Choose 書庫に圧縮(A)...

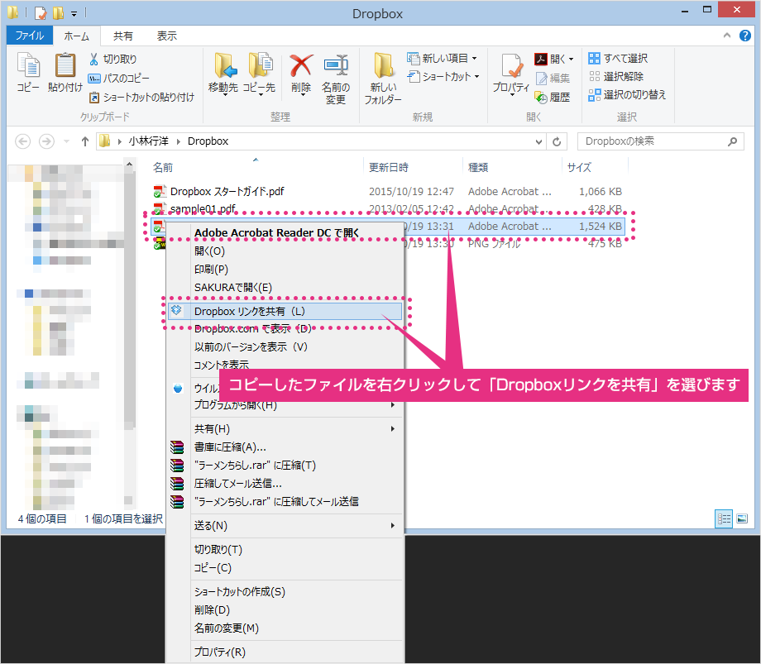point(285,447)
